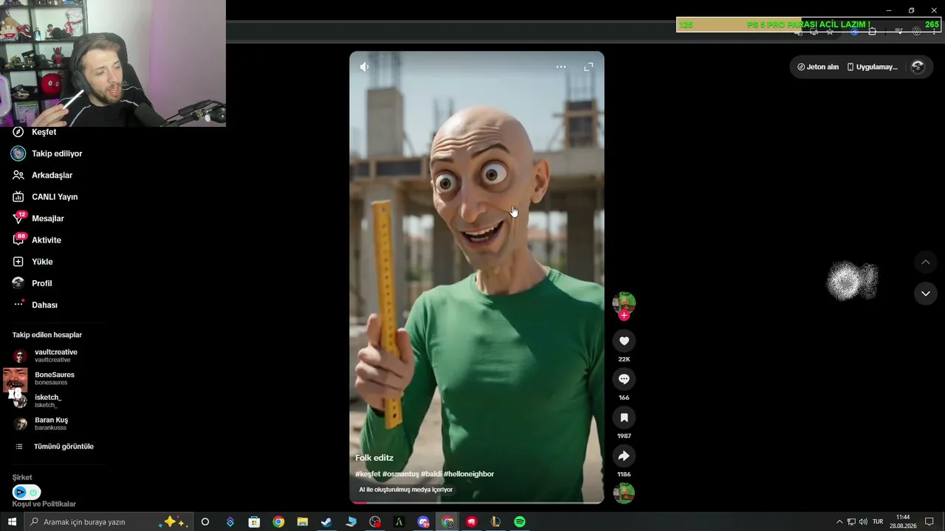Open the #osmantuş hashtag
This screenshot has height=531, width=945.
(x=400, y=474)
